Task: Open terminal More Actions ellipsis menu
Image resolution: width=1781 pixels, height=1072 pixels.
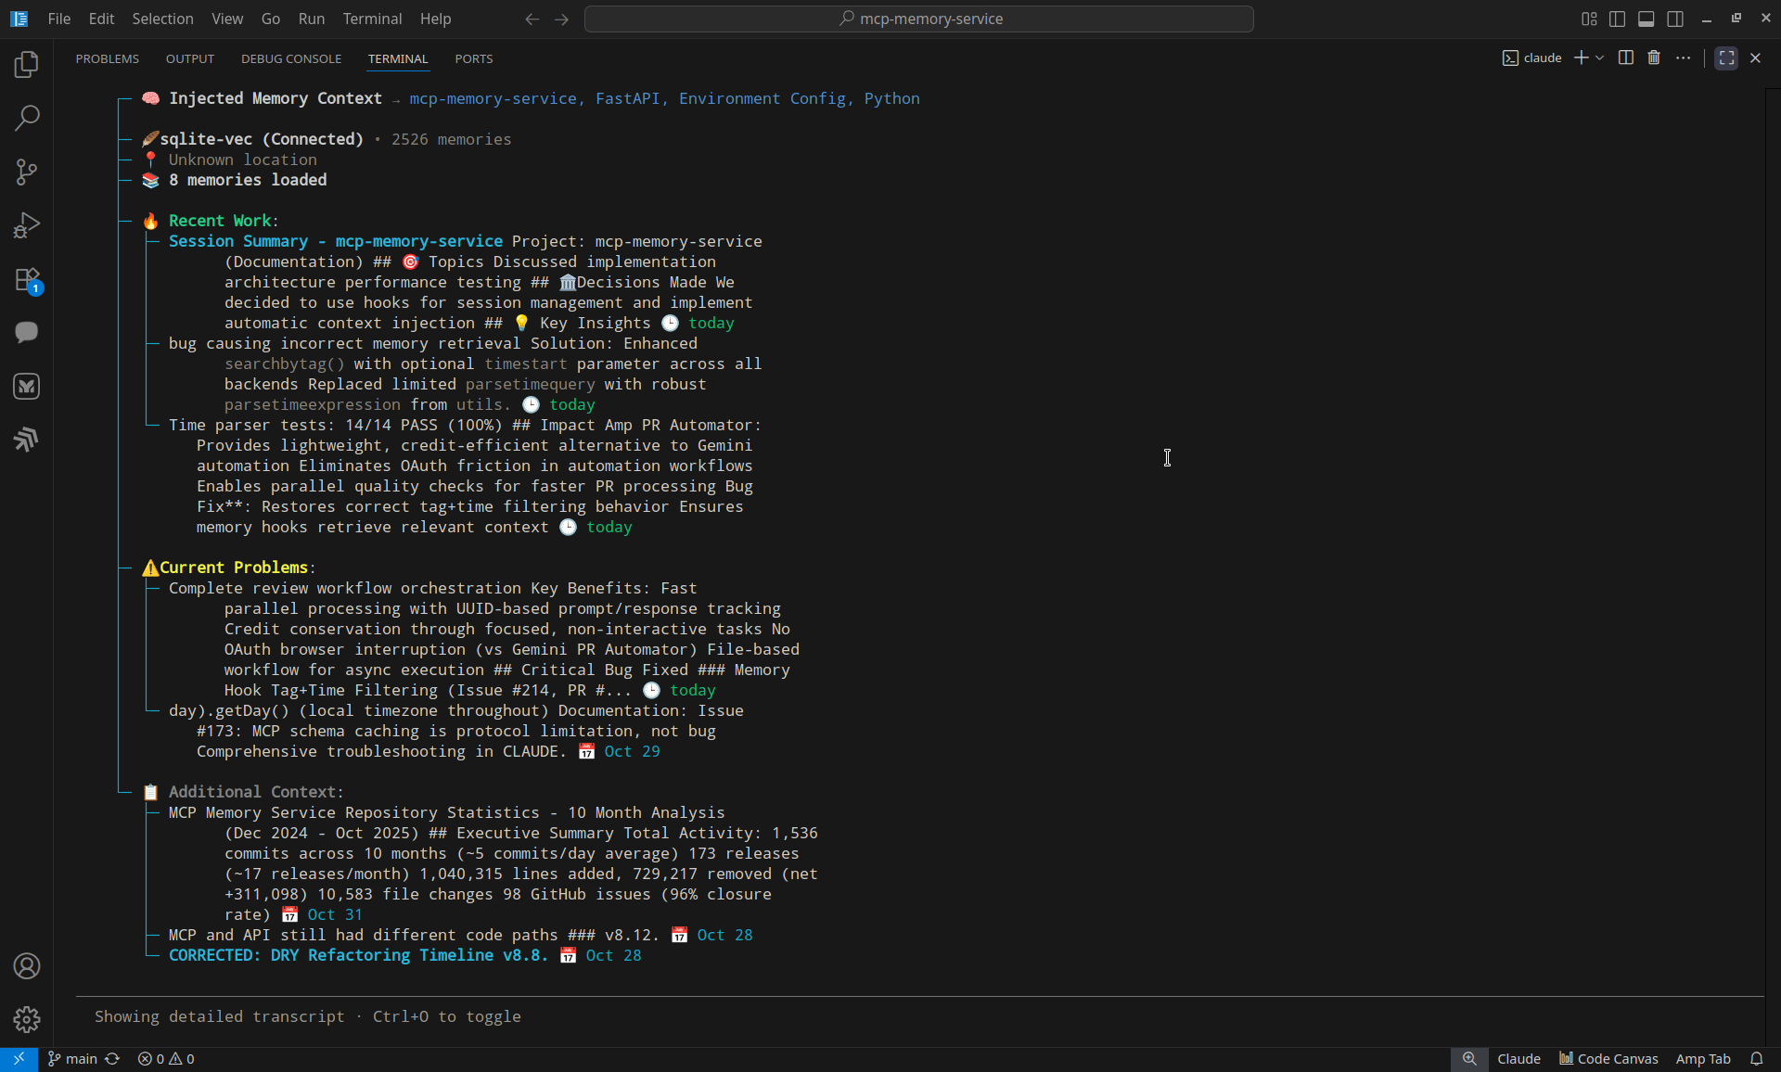Action: point(1684,57)
